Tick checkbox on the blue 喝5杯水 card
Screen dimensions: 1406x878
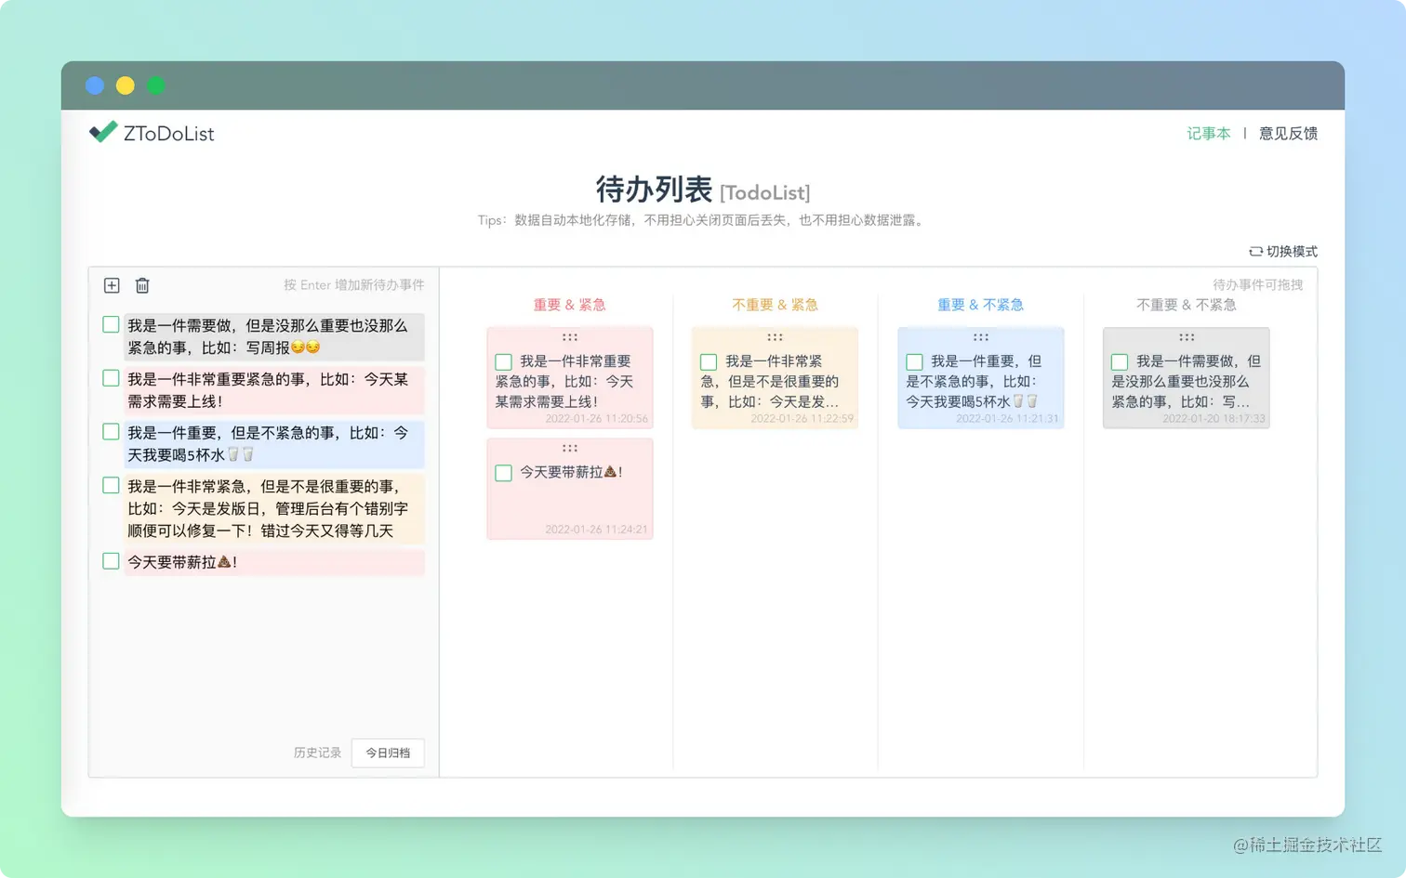tap(915, 361)
